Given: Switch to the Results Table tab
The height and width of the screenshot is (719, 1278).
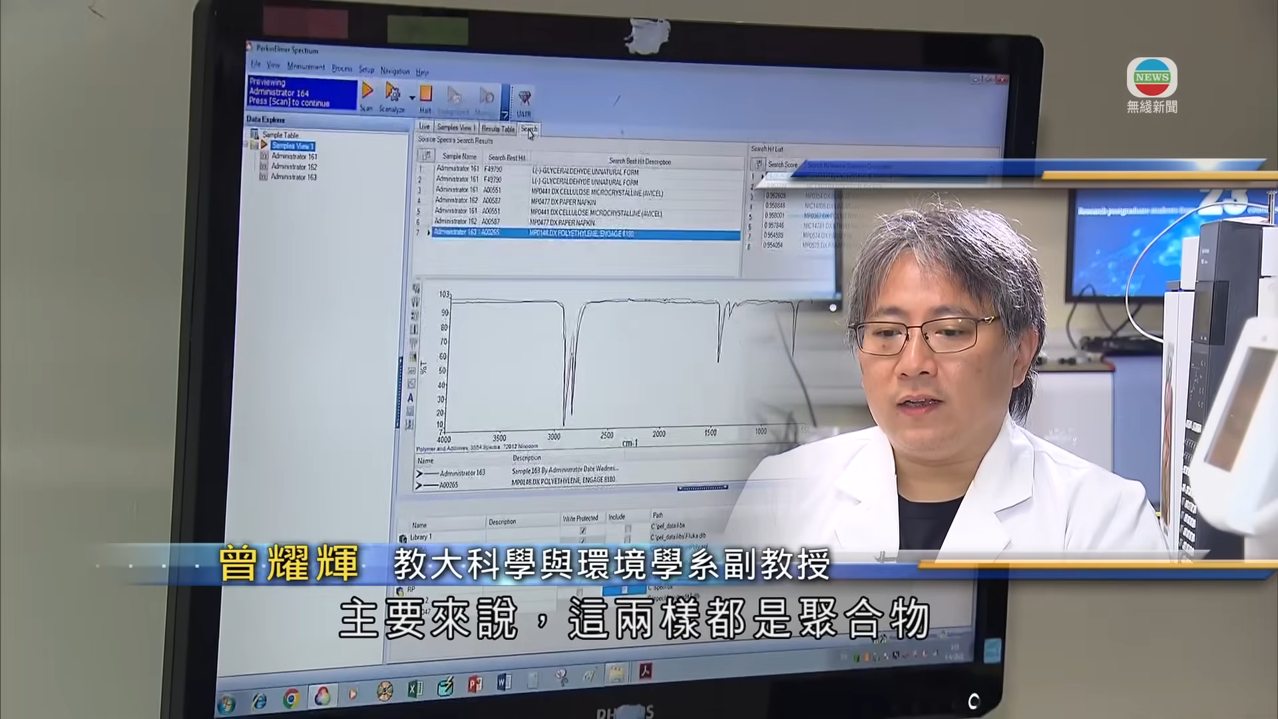Looking at the screenshot, I should click(498, 128).
